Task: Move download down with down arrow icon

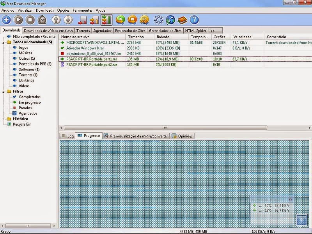Action: [x=68, y=20]
